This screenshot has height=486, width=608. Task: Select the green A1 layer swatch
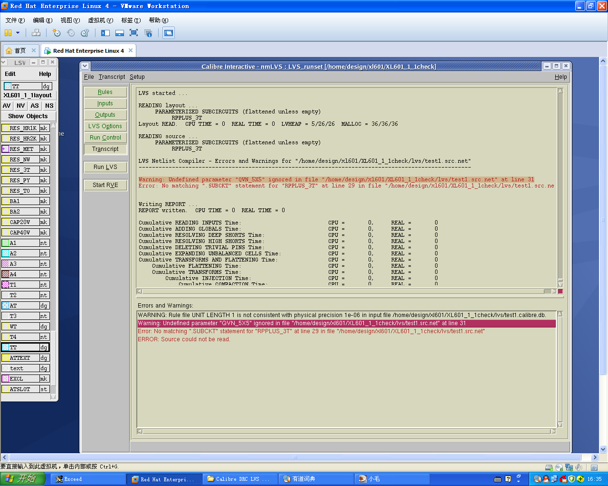[5, 243]
